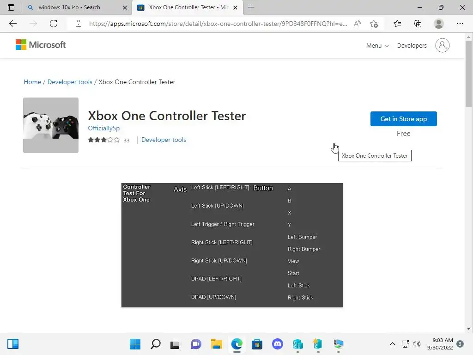The width and height of the screenshot is (473, 355).
Task: Open the Collections icon
Action: pos(418,24)
